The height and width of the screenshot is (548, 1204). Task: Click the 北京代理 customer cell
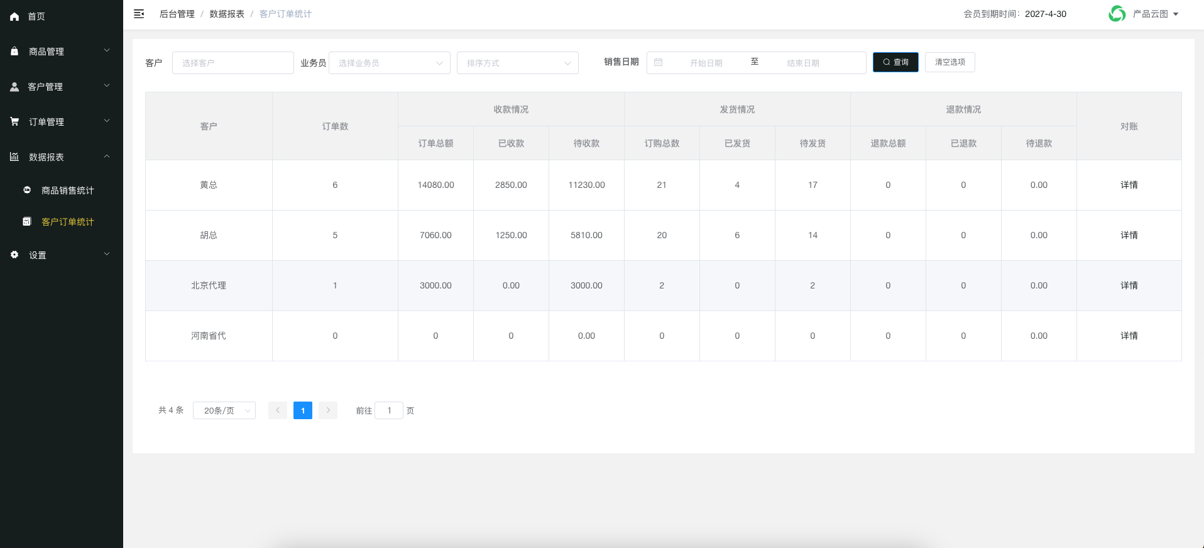click(209, 285)
